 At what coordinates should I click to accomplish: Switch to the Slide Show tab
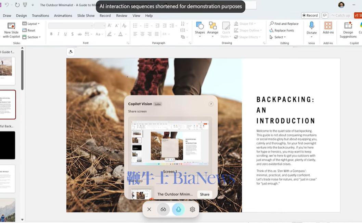coord(86,15)
